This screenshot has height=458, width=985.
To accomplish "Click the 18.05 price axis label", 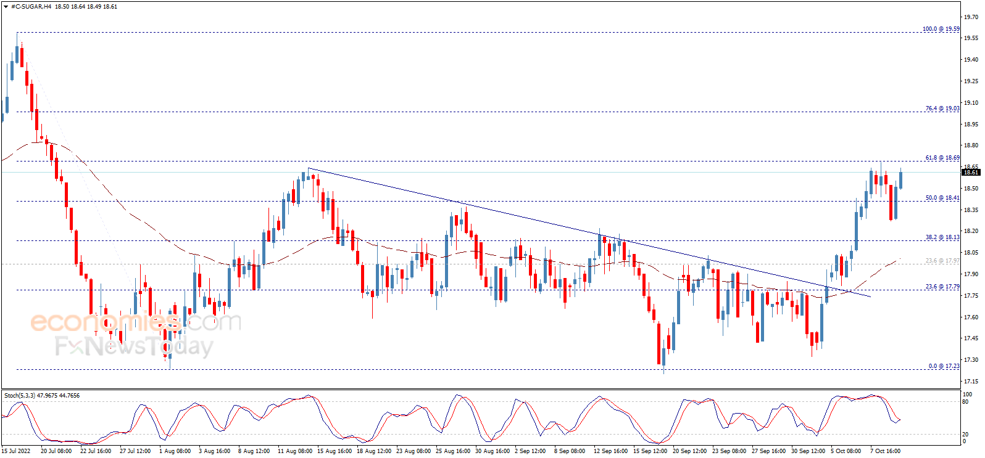I will pos(971,253).
